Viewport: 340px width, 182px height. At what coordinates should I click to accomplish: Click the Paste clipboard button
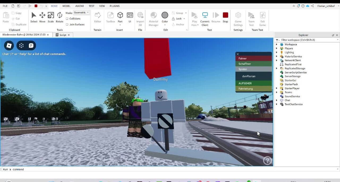coord(6,17)
